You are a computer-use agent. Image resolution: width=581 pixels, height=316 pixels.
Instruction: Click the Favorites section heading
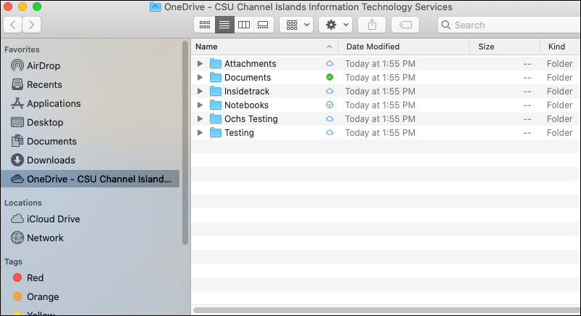[22, 49]
